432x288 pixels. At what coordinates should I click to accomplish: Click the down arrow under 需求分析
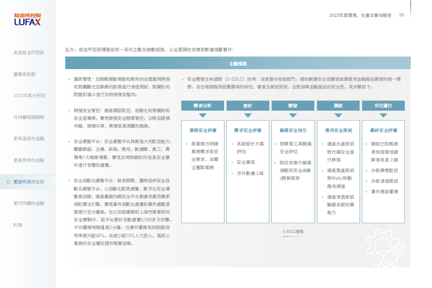pos(203,115)
